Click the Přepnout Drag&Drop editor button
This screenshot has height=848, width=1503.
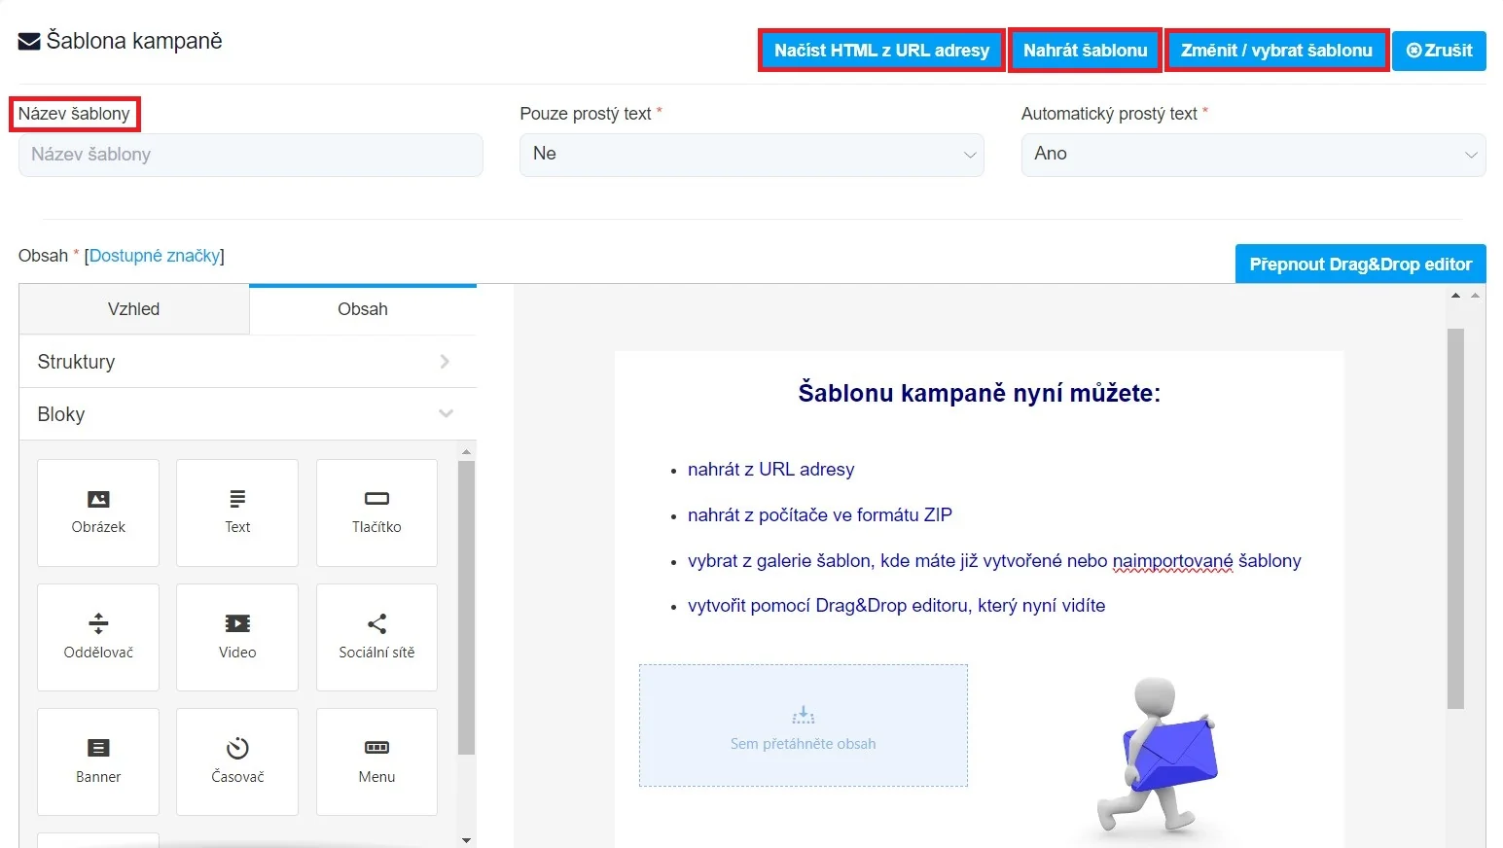pos(1360,265)
